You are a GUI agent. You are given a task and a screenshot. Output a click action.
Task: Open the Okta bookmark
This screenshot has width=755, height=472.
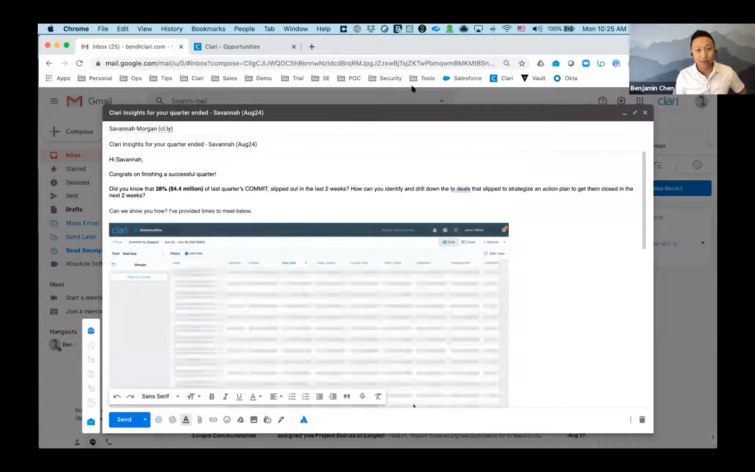tap(565, 78)
